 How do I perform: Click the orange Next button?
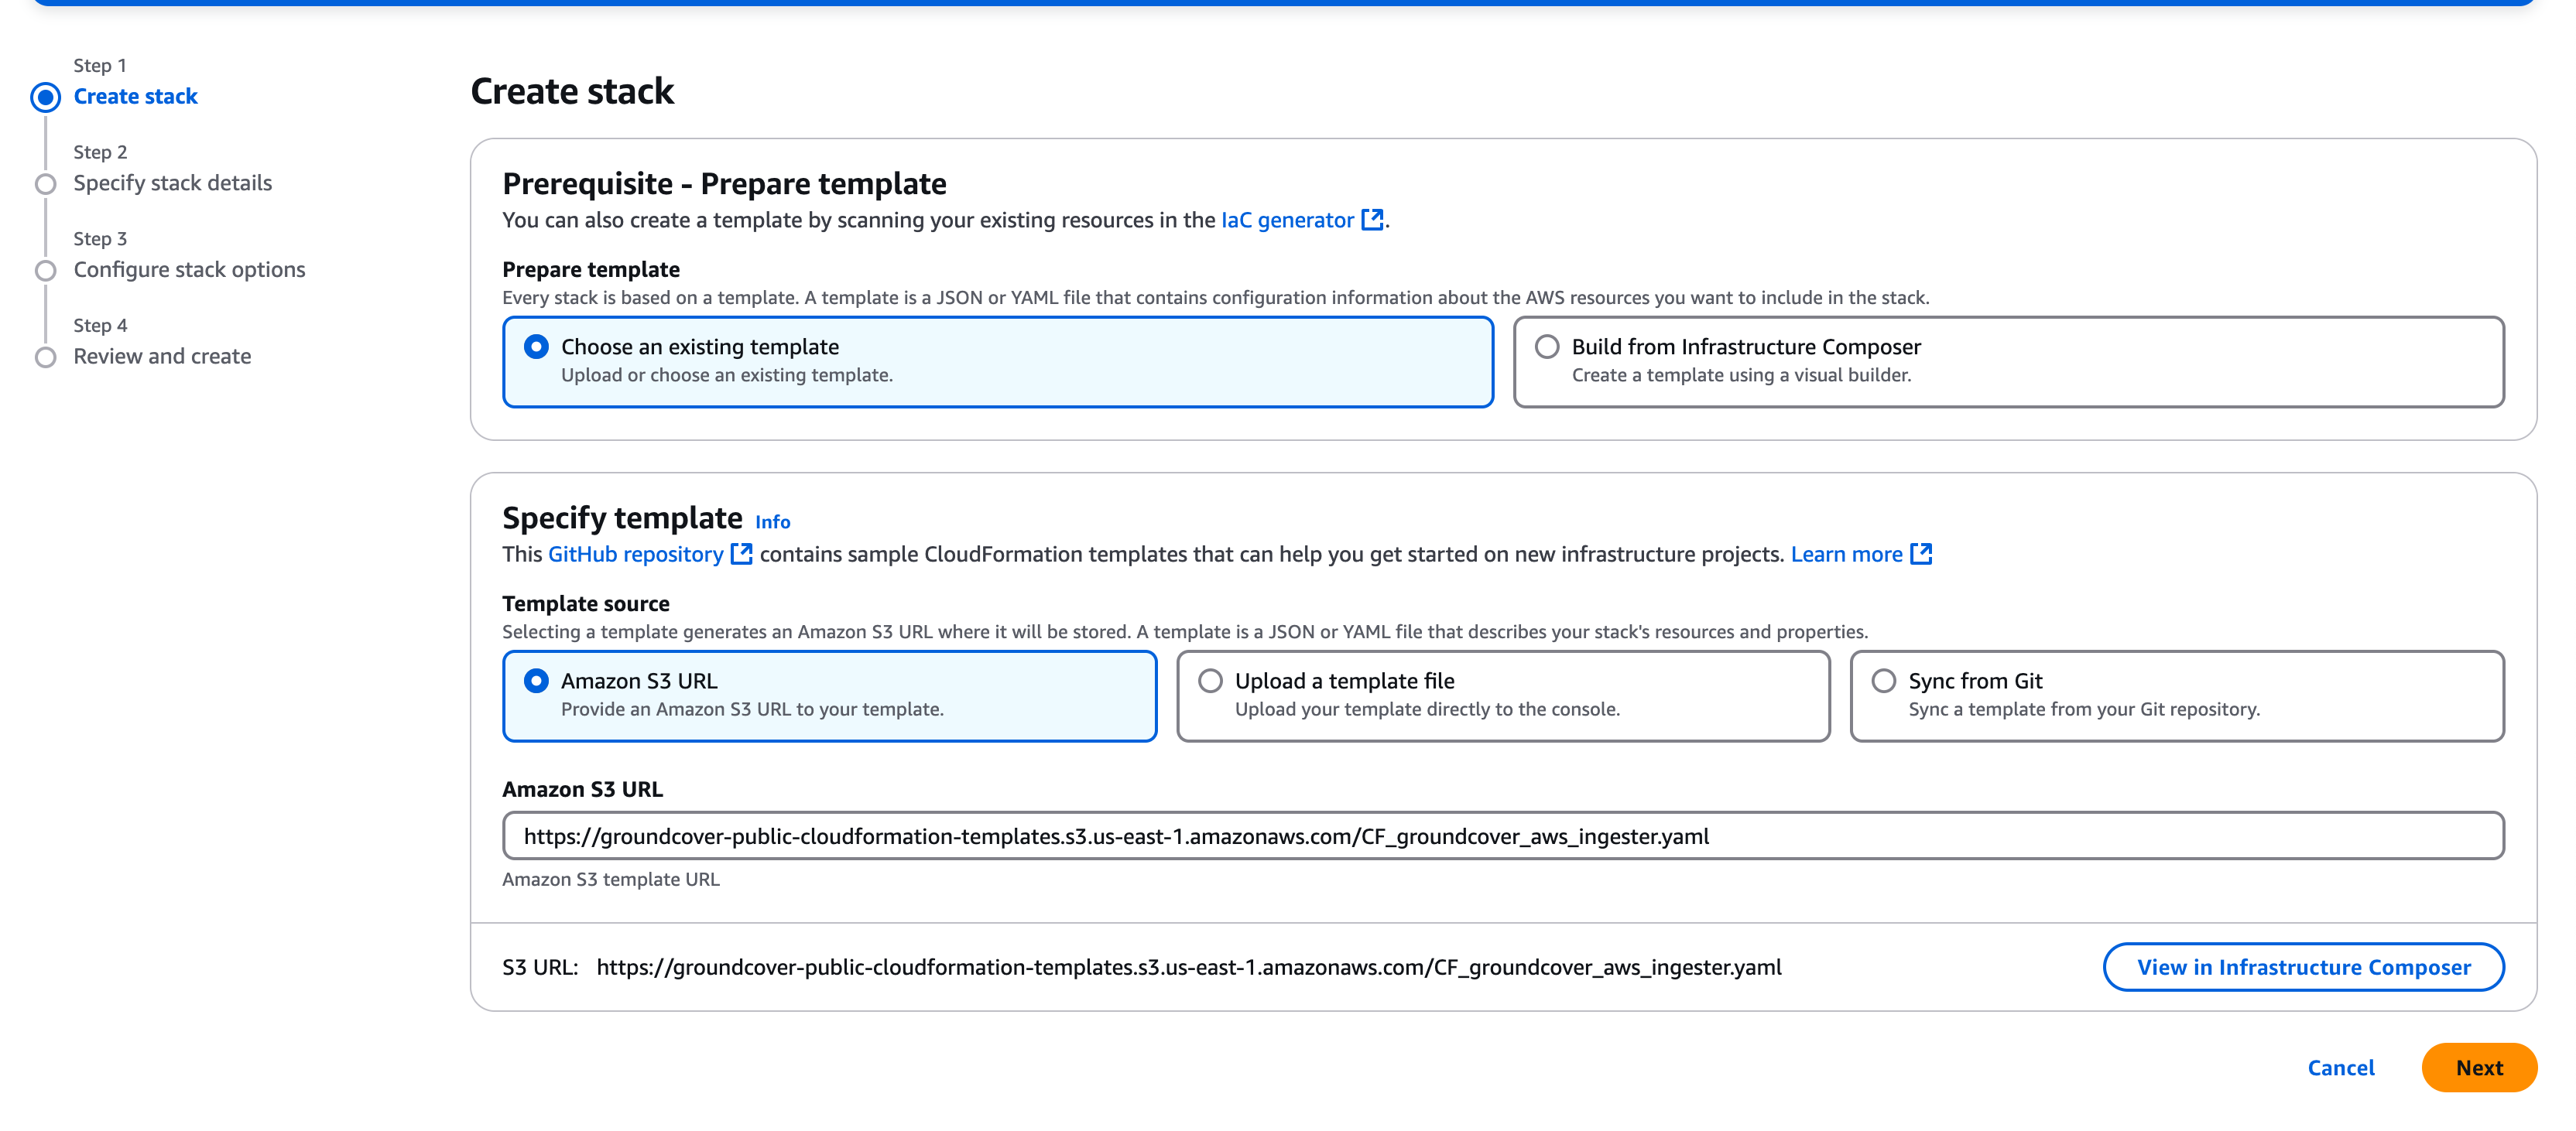click(2478, 1068)
